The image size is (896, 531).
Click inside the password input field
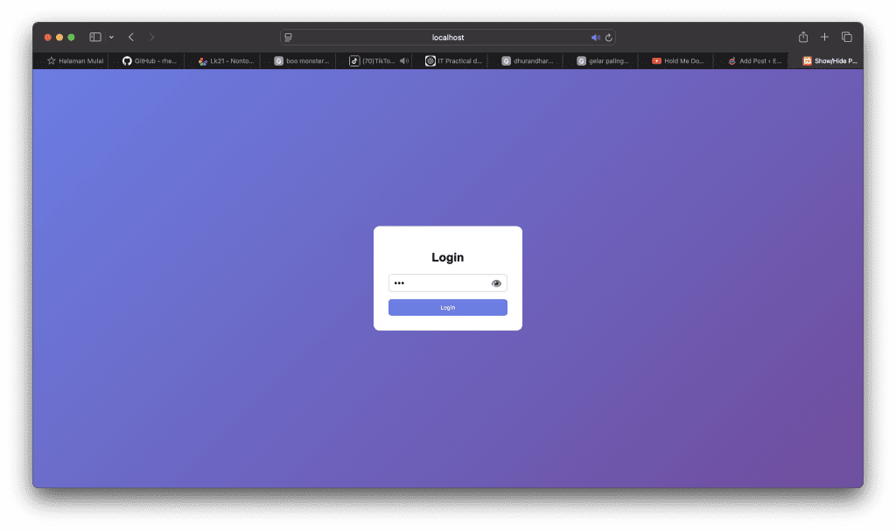[x=437, y=283]
